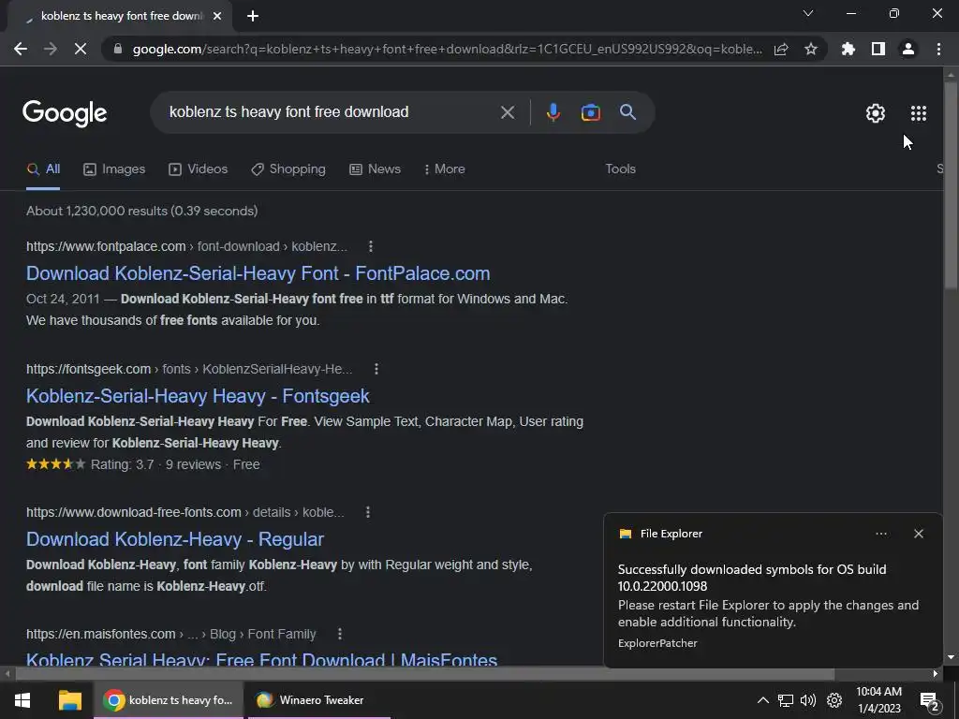Open Koblenz-Serial-Heavy Heavy Fontsgeek link
The height and width of the screenshot is (719, 959).
198,396
